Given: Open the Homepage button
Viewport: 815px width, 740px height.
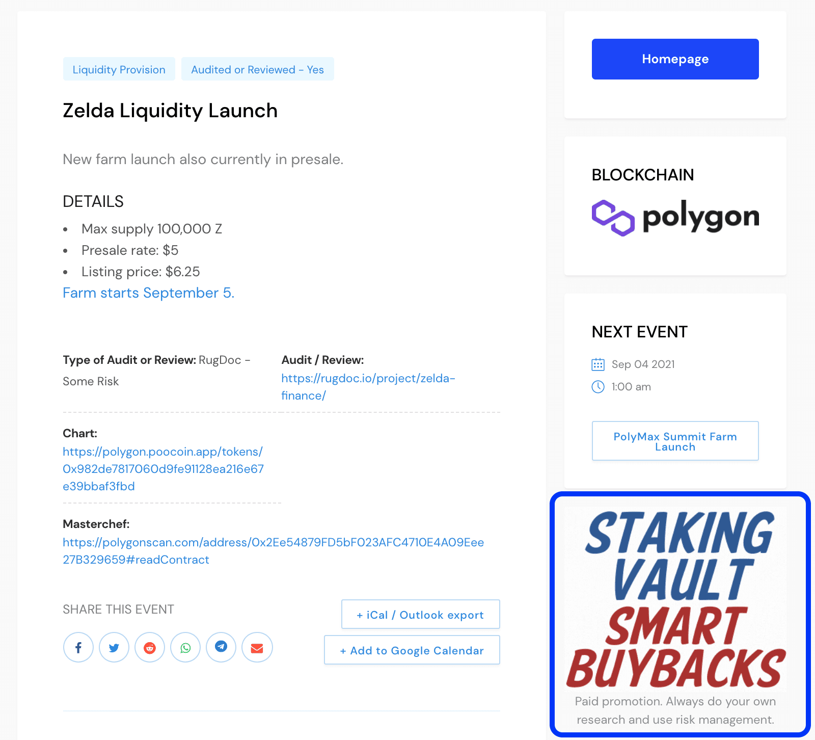Looking at the screenshot, I should point(675,59).
